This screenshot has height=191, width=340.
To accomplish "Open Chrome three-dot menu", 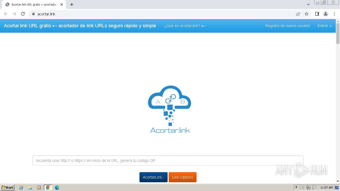I will click(x=334, y=14).
